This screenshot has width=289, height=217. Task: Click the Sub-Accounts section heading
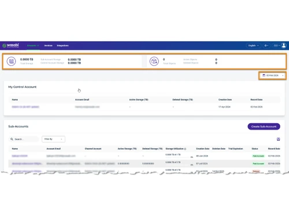click(18, 127)
